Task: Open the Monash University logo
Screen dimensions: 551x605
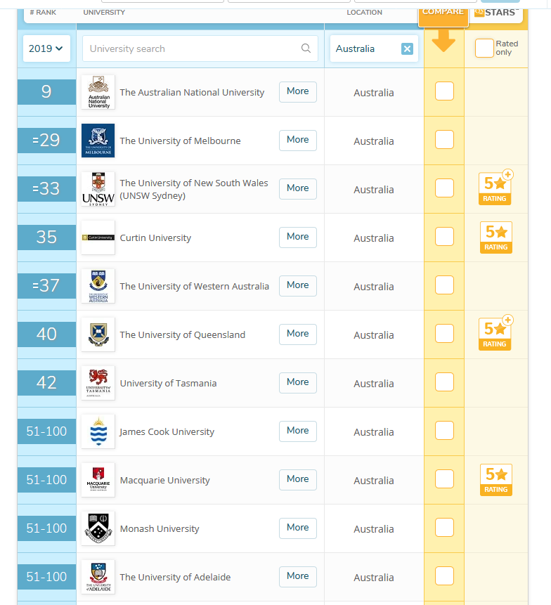Action: tap(98, 528)
